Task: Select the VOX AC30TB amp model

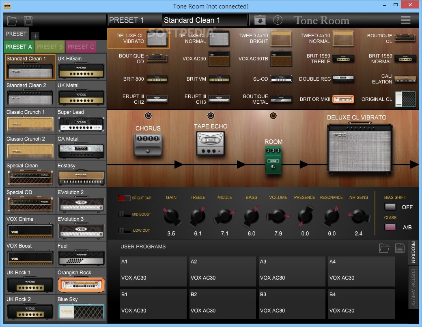Action: coord(265,59)
